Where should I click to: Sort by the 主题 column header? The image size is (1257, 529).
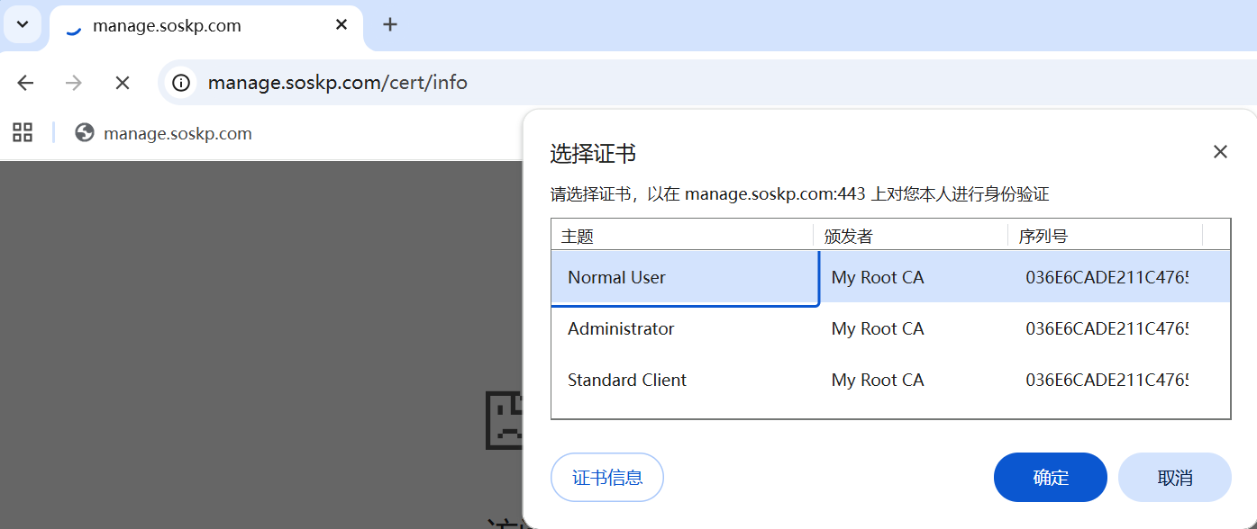[x=578, y=237]
